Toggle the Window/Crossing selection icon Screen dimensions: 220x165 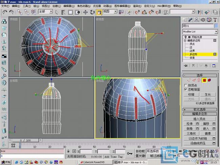[x=77, y=12]
